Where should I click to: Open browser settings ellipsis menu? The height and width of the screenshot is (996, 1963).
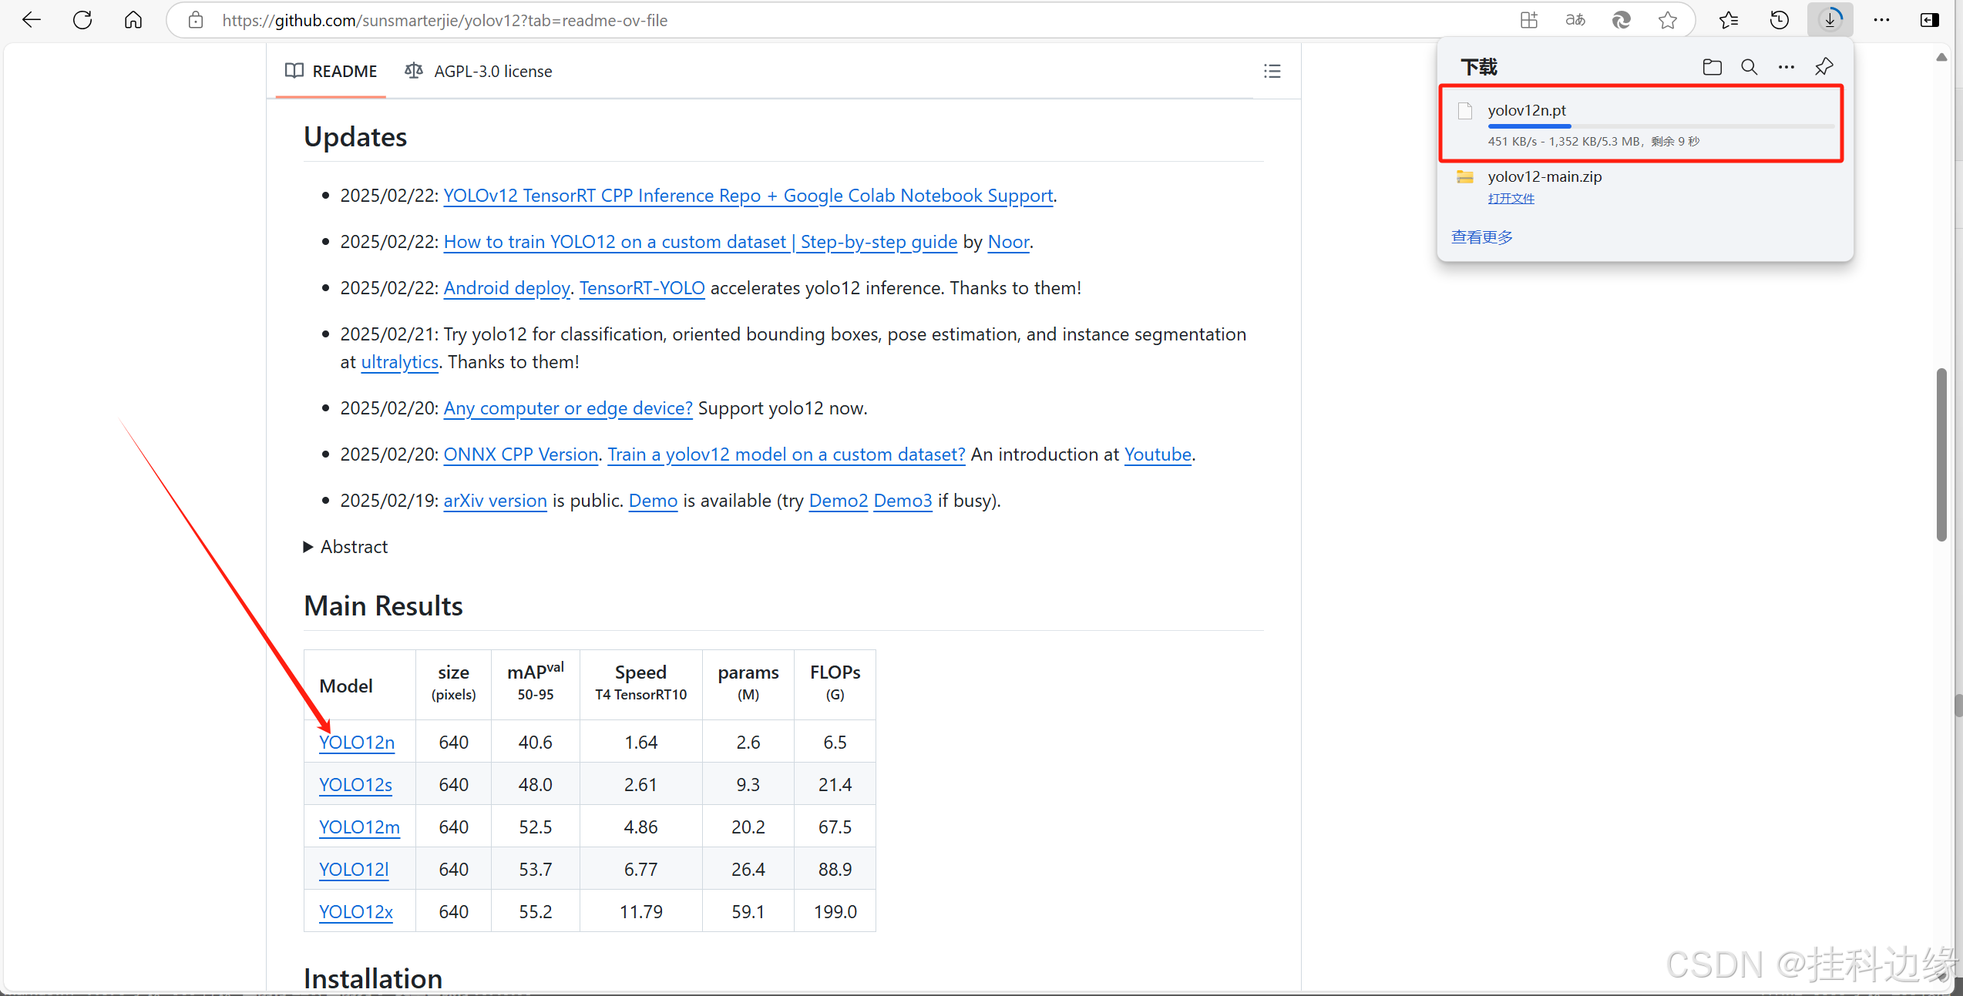(1881, 20)
